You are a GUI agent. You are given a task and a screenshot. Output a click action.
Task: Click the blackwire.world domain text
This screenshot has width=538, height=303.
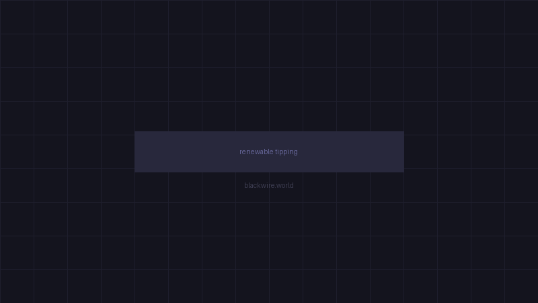[x=269, y=185]
